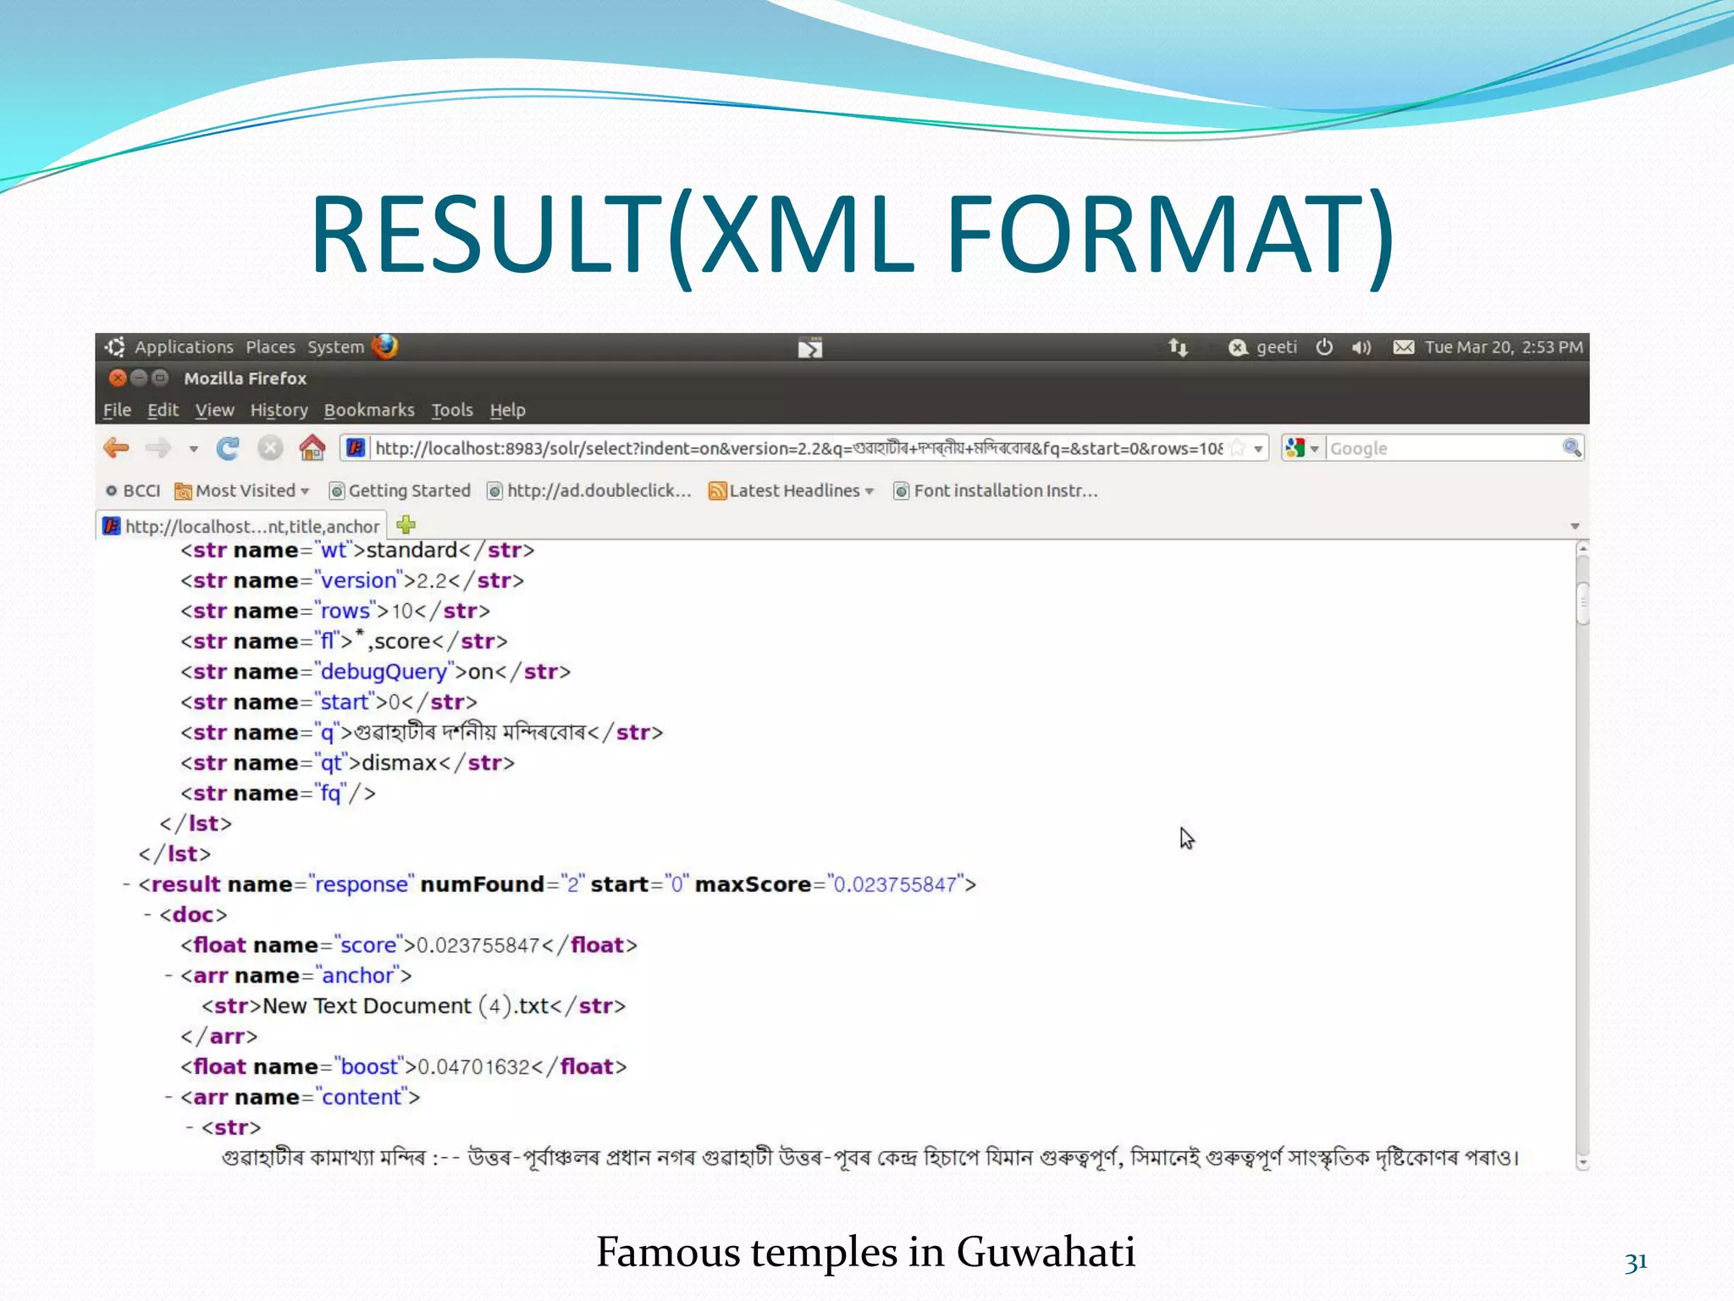
Task: Click the Ubuntu logo icon in panel
Action: click(x=115, y=346)
